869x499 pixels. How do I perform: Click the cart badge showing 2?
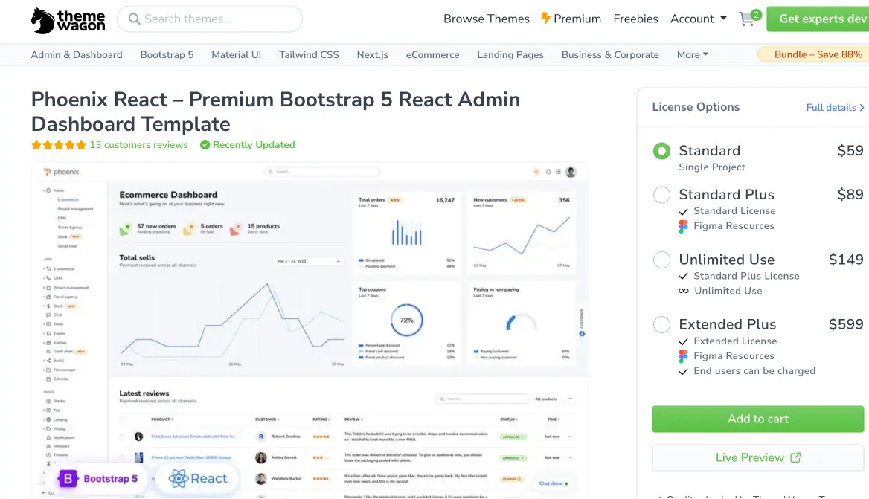[756, 14]
